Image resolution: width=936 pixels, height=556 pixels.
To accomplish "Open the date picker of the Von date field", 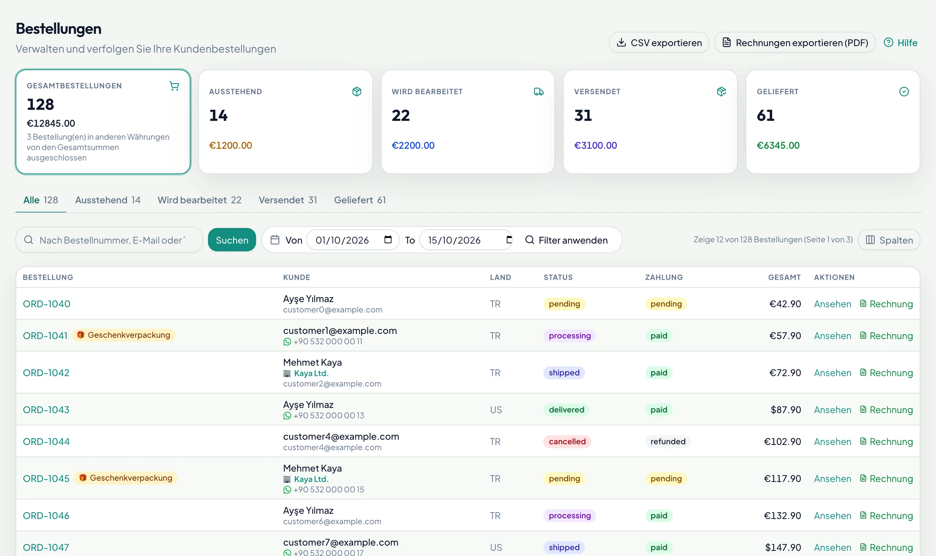I will [388, 239].
